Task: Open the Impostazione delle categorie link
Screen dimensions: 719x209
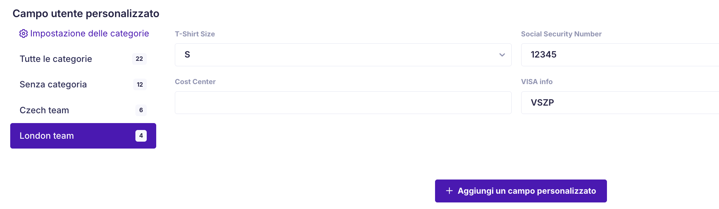Action: [84, 33]
